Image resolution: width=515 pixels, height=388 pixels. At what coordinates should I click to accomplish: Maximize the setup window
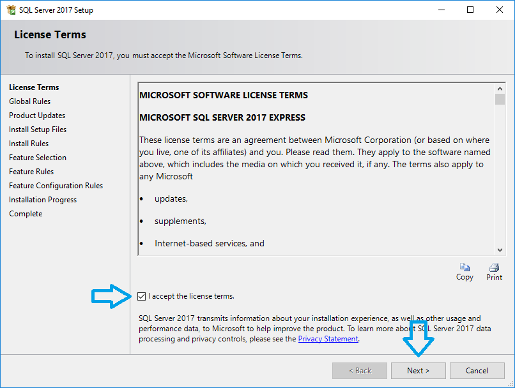tap(470, 10)
